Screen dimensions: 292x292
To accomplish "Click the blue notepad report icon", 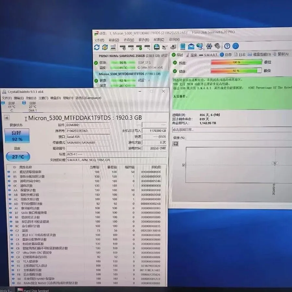I will (x=183, y=46).
